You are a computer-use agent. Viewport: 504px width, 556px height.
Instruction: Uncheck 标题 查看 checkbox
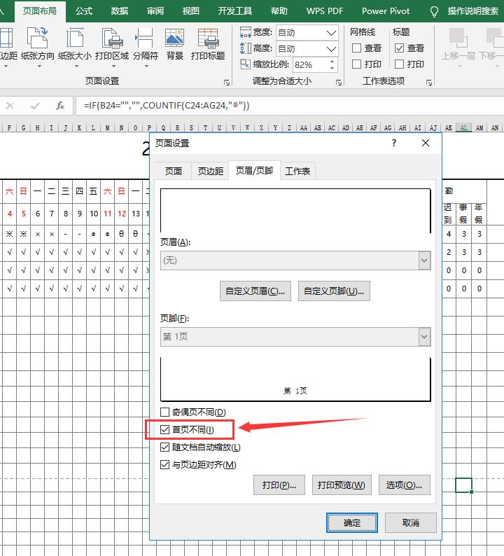click(x=399, y=48)
